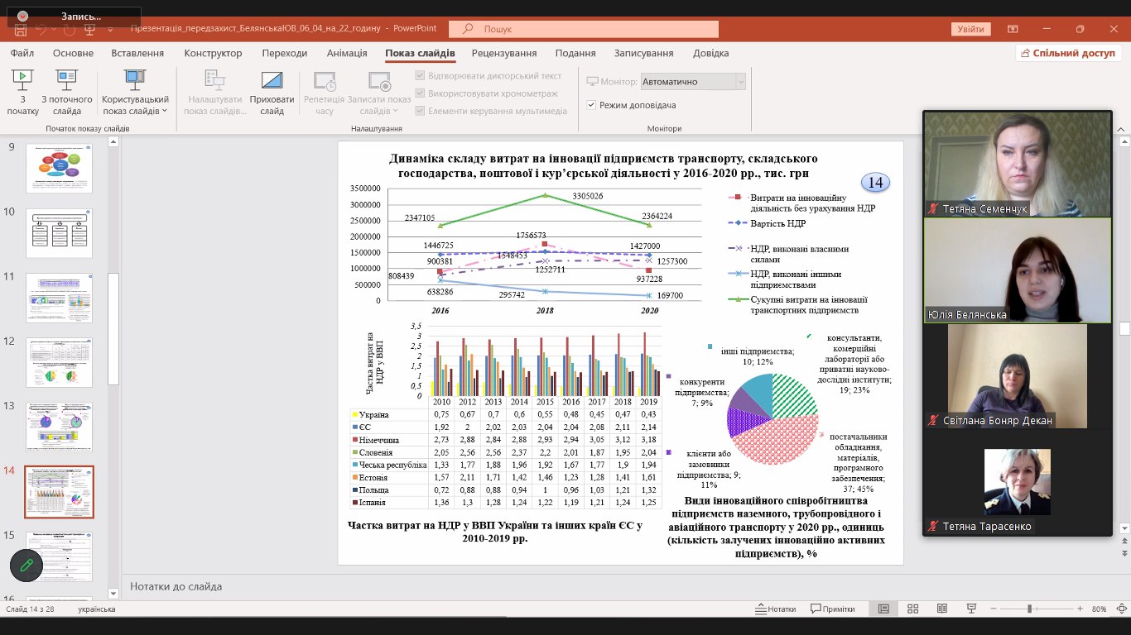
Task: Select slide 15 thumbnail
Action: click(59, 556)
